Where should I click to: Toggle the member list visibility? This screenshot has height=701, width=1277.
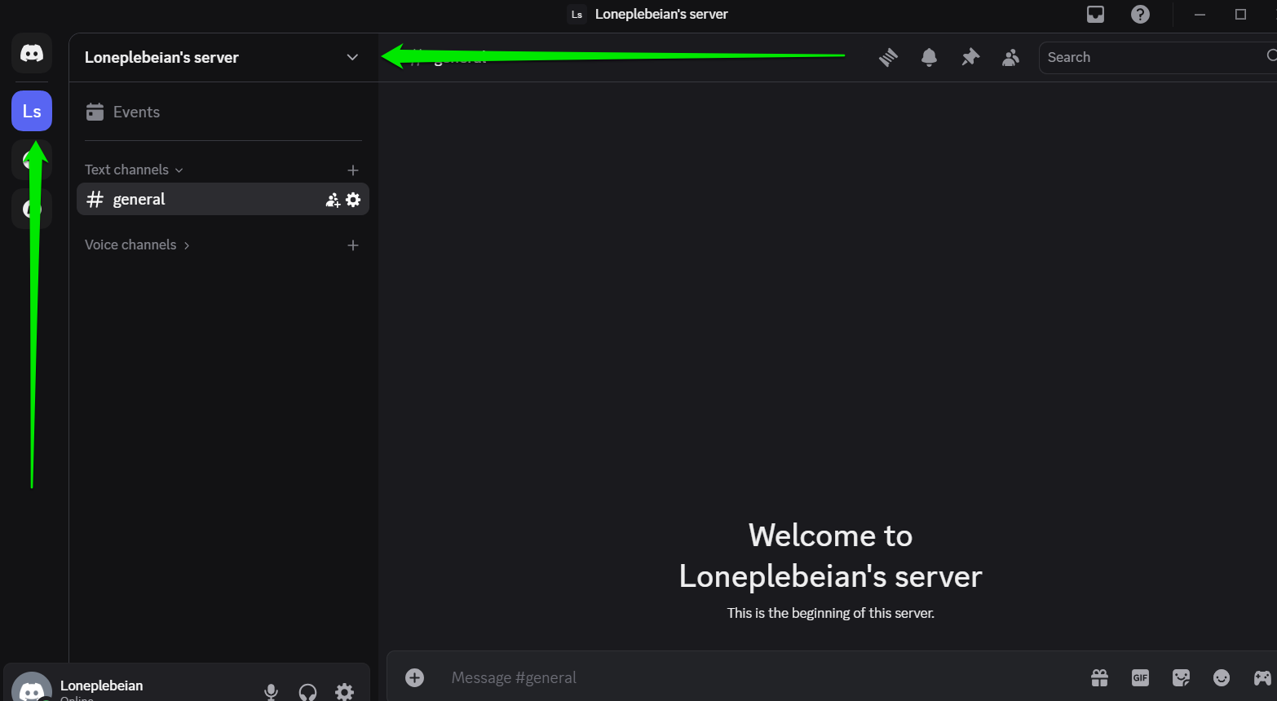pos(1010,57)
